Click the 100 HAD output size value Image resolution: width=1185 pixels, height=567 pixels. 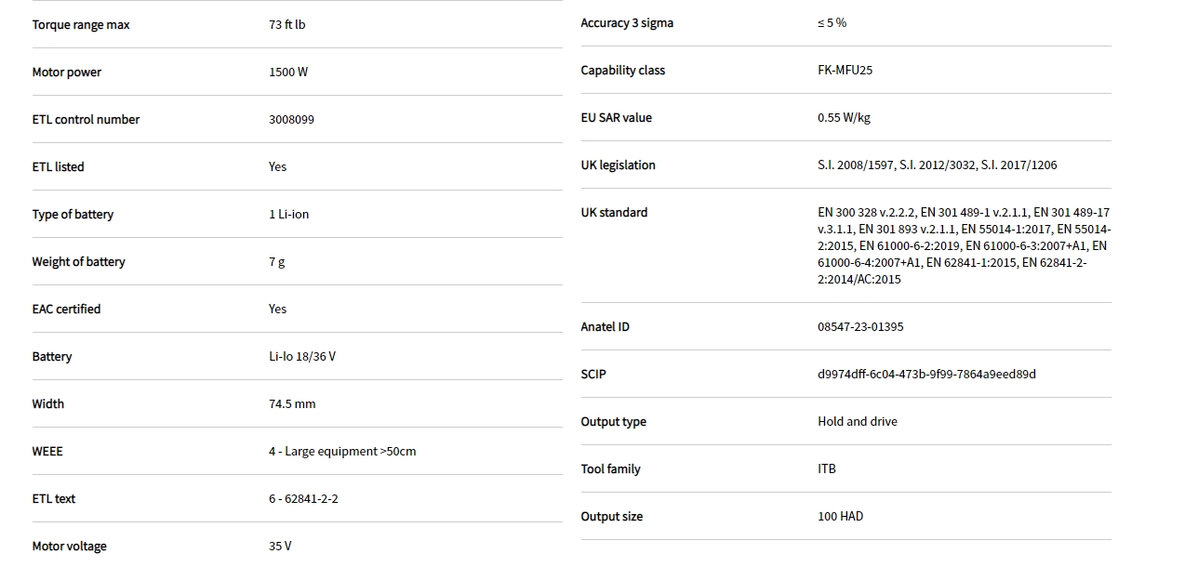click(x=840, y=517)
